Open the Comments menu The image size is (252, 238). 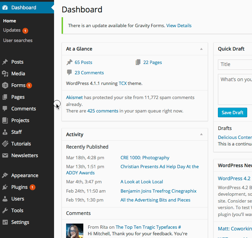click(24, 109)
